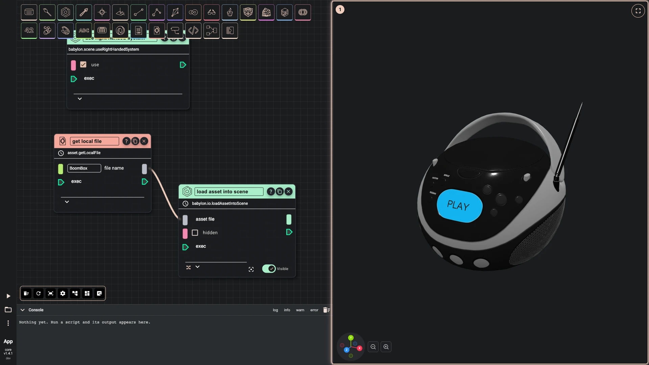Open the infinity loop category
Image resolution: width=649 pixels, height=365 pixels.
tap(193, 12)
